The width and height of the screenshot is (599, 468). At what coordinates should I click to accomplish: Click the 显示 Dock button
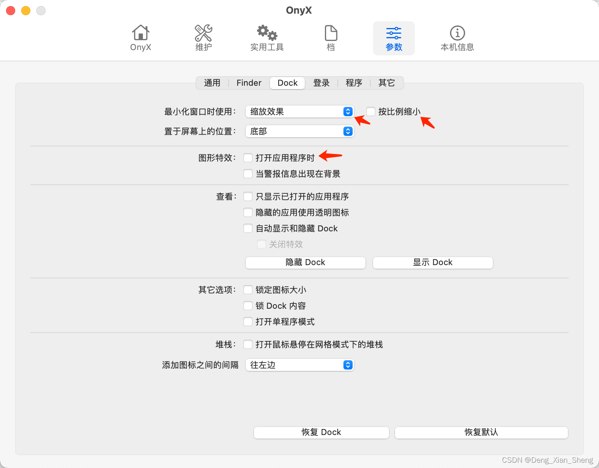tap(433, 262)
